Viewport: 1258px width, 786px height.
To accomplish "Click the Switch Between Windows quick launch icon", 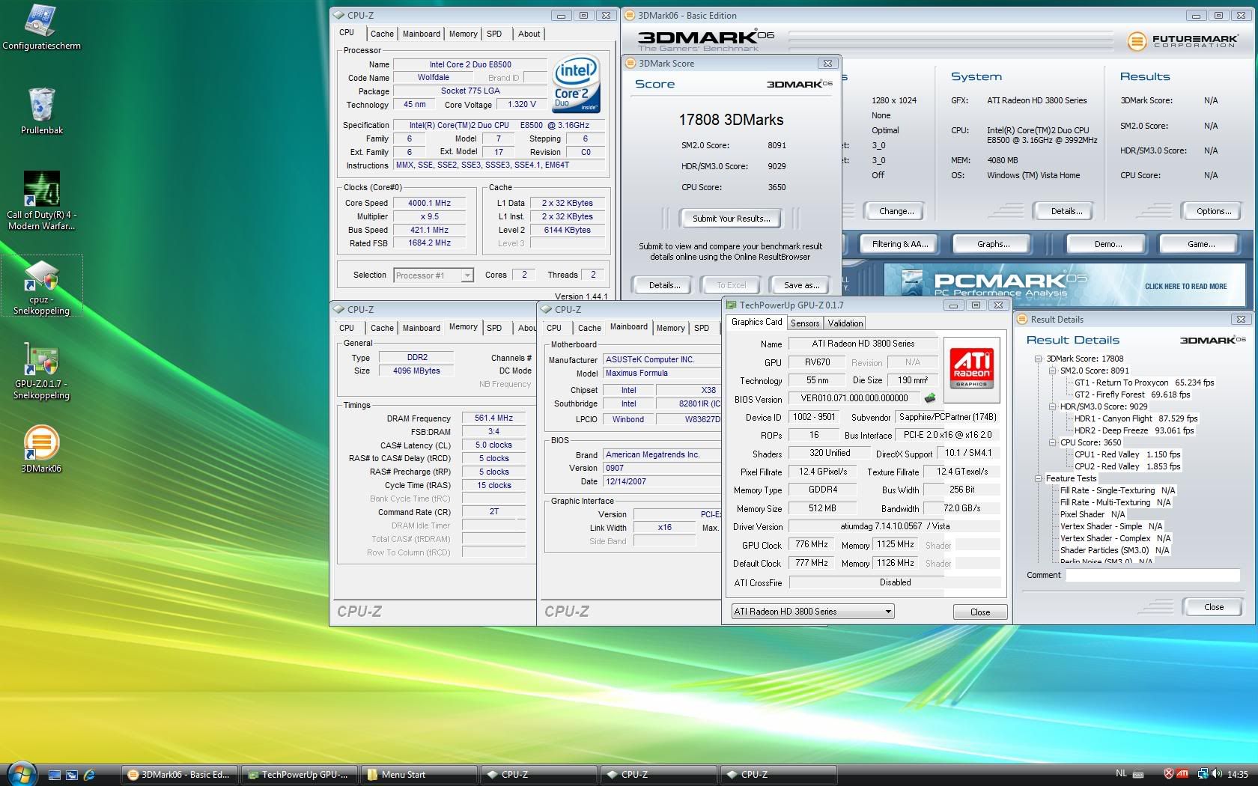I will coord(71,775).
